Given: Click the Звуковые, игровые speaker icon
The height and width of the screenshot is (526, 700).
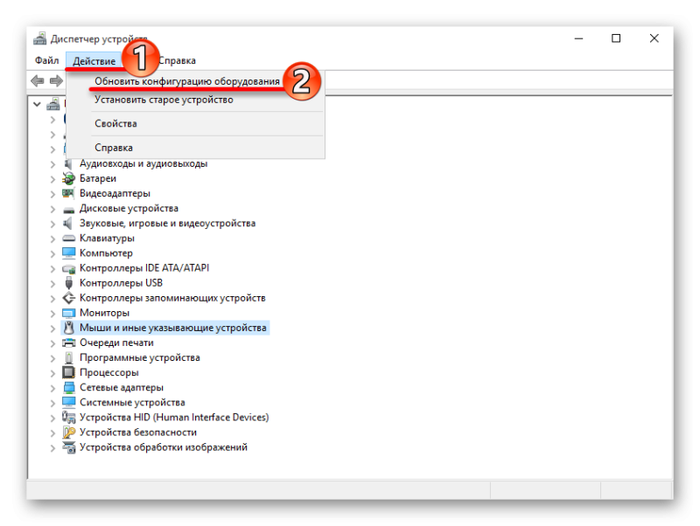Looking at the screenshot, I should click(68, 224).
